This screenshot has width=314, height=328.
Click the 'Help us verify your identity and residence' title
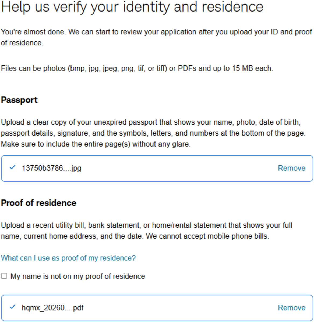coord(132,7)
